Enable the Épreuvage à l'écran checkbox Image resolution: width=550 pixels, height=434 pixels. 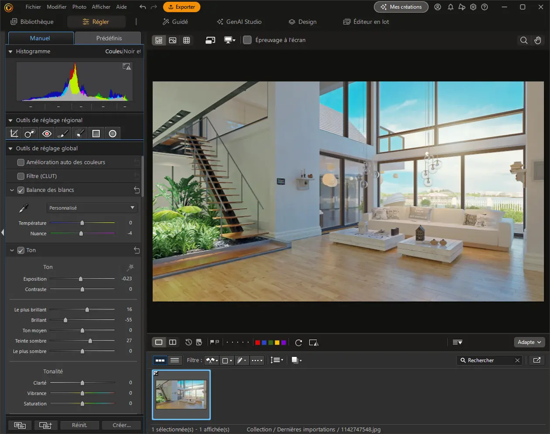[247, 40]
